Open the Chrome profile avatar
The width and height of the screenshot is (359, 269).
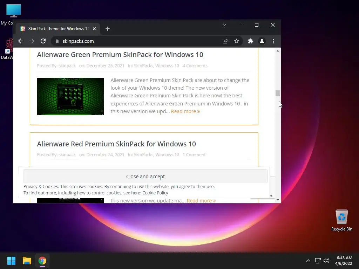coord(262,41)
